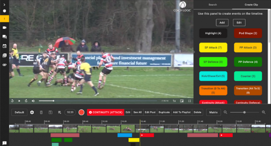Switch to the Create Clip tab
This screenshot has width=271, height=146.
click(x=251, y=5)
